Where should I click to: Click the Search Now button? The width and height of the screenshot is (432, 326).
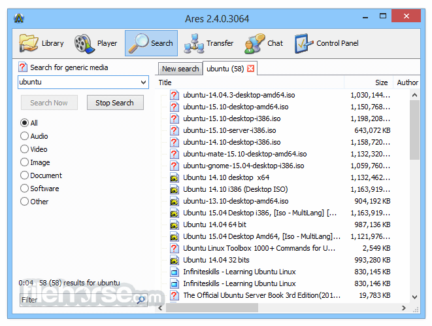49,103
